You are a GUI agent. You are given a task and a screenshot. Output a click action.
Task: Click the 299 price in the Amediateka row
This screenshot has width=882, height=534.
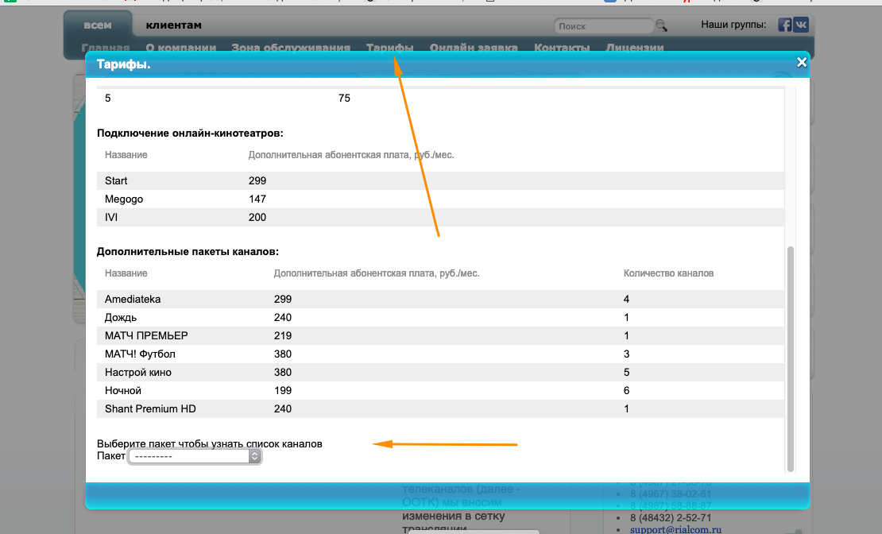point(282,300)
